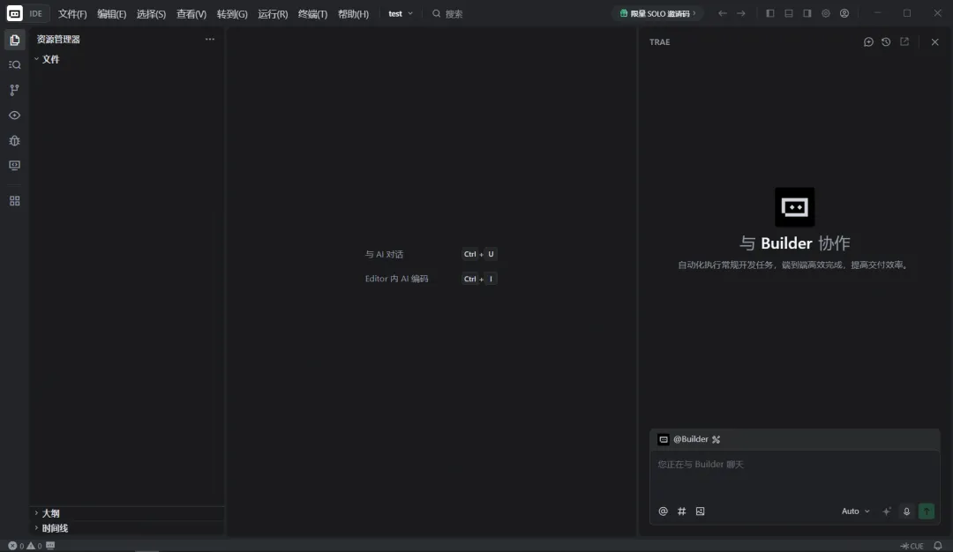This screenshot has width=953, height=552.
Task: Open the test project dropdown
Action: pos(401,13)
